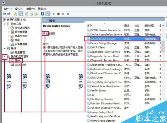This screenshot has width=167, height=123.
Task: Select DHCP Client service row
Action: pos(124,47)
